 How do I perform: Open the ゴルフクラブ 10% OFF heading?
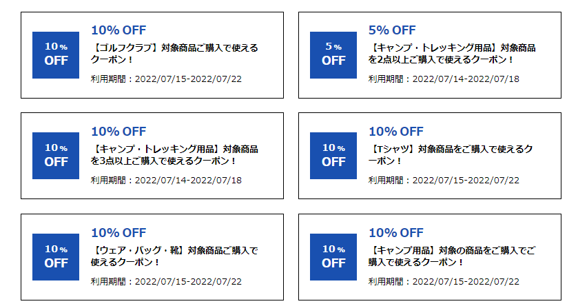118,30
